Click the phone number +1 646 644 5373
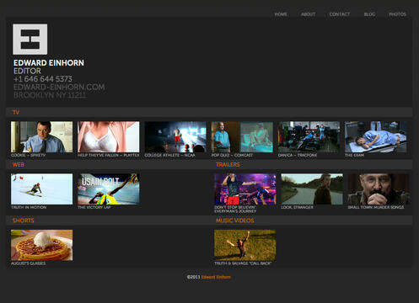 click(43, 79)
